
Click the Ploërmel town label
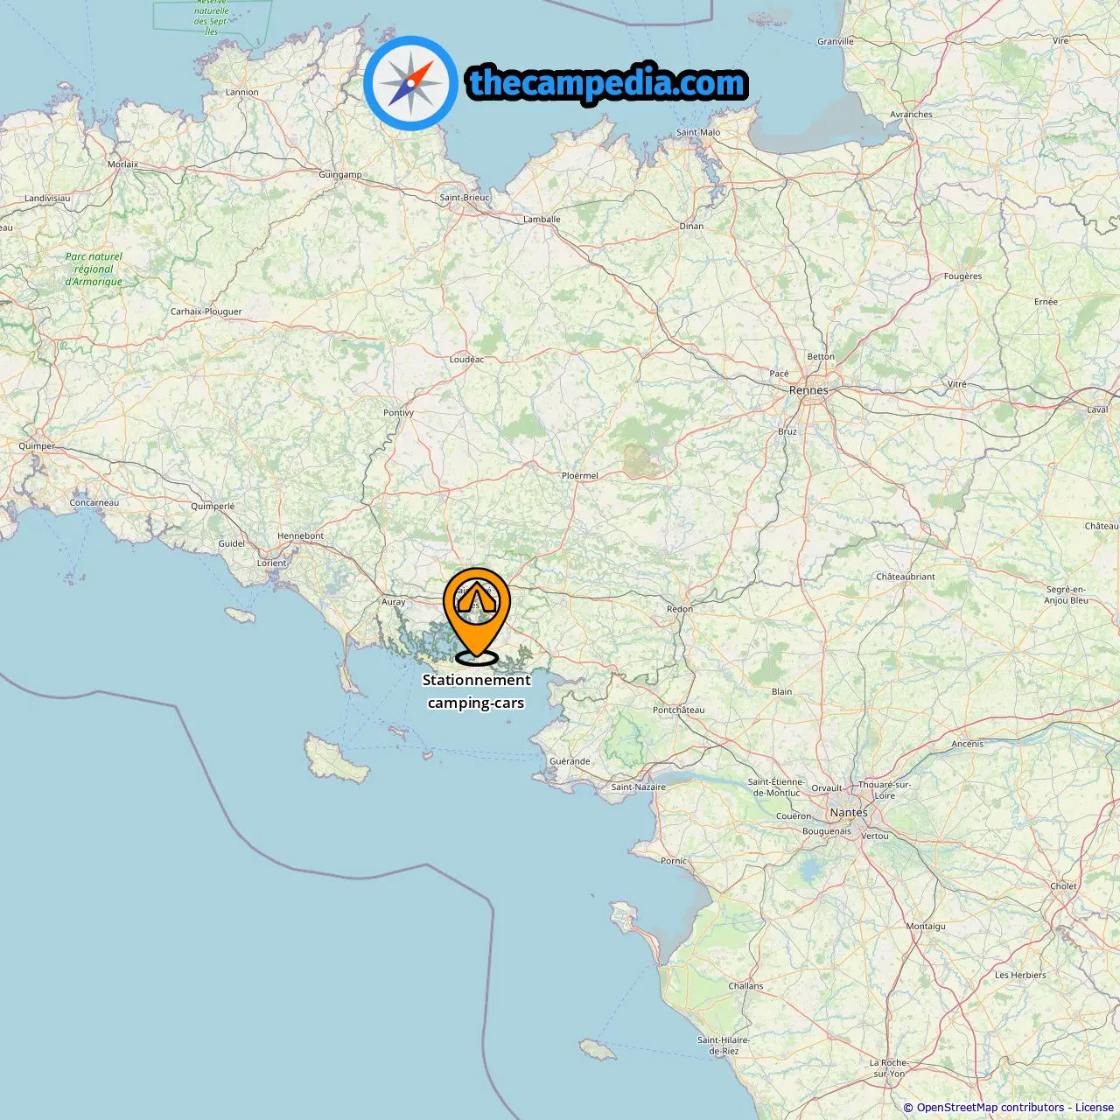[580, 475]
